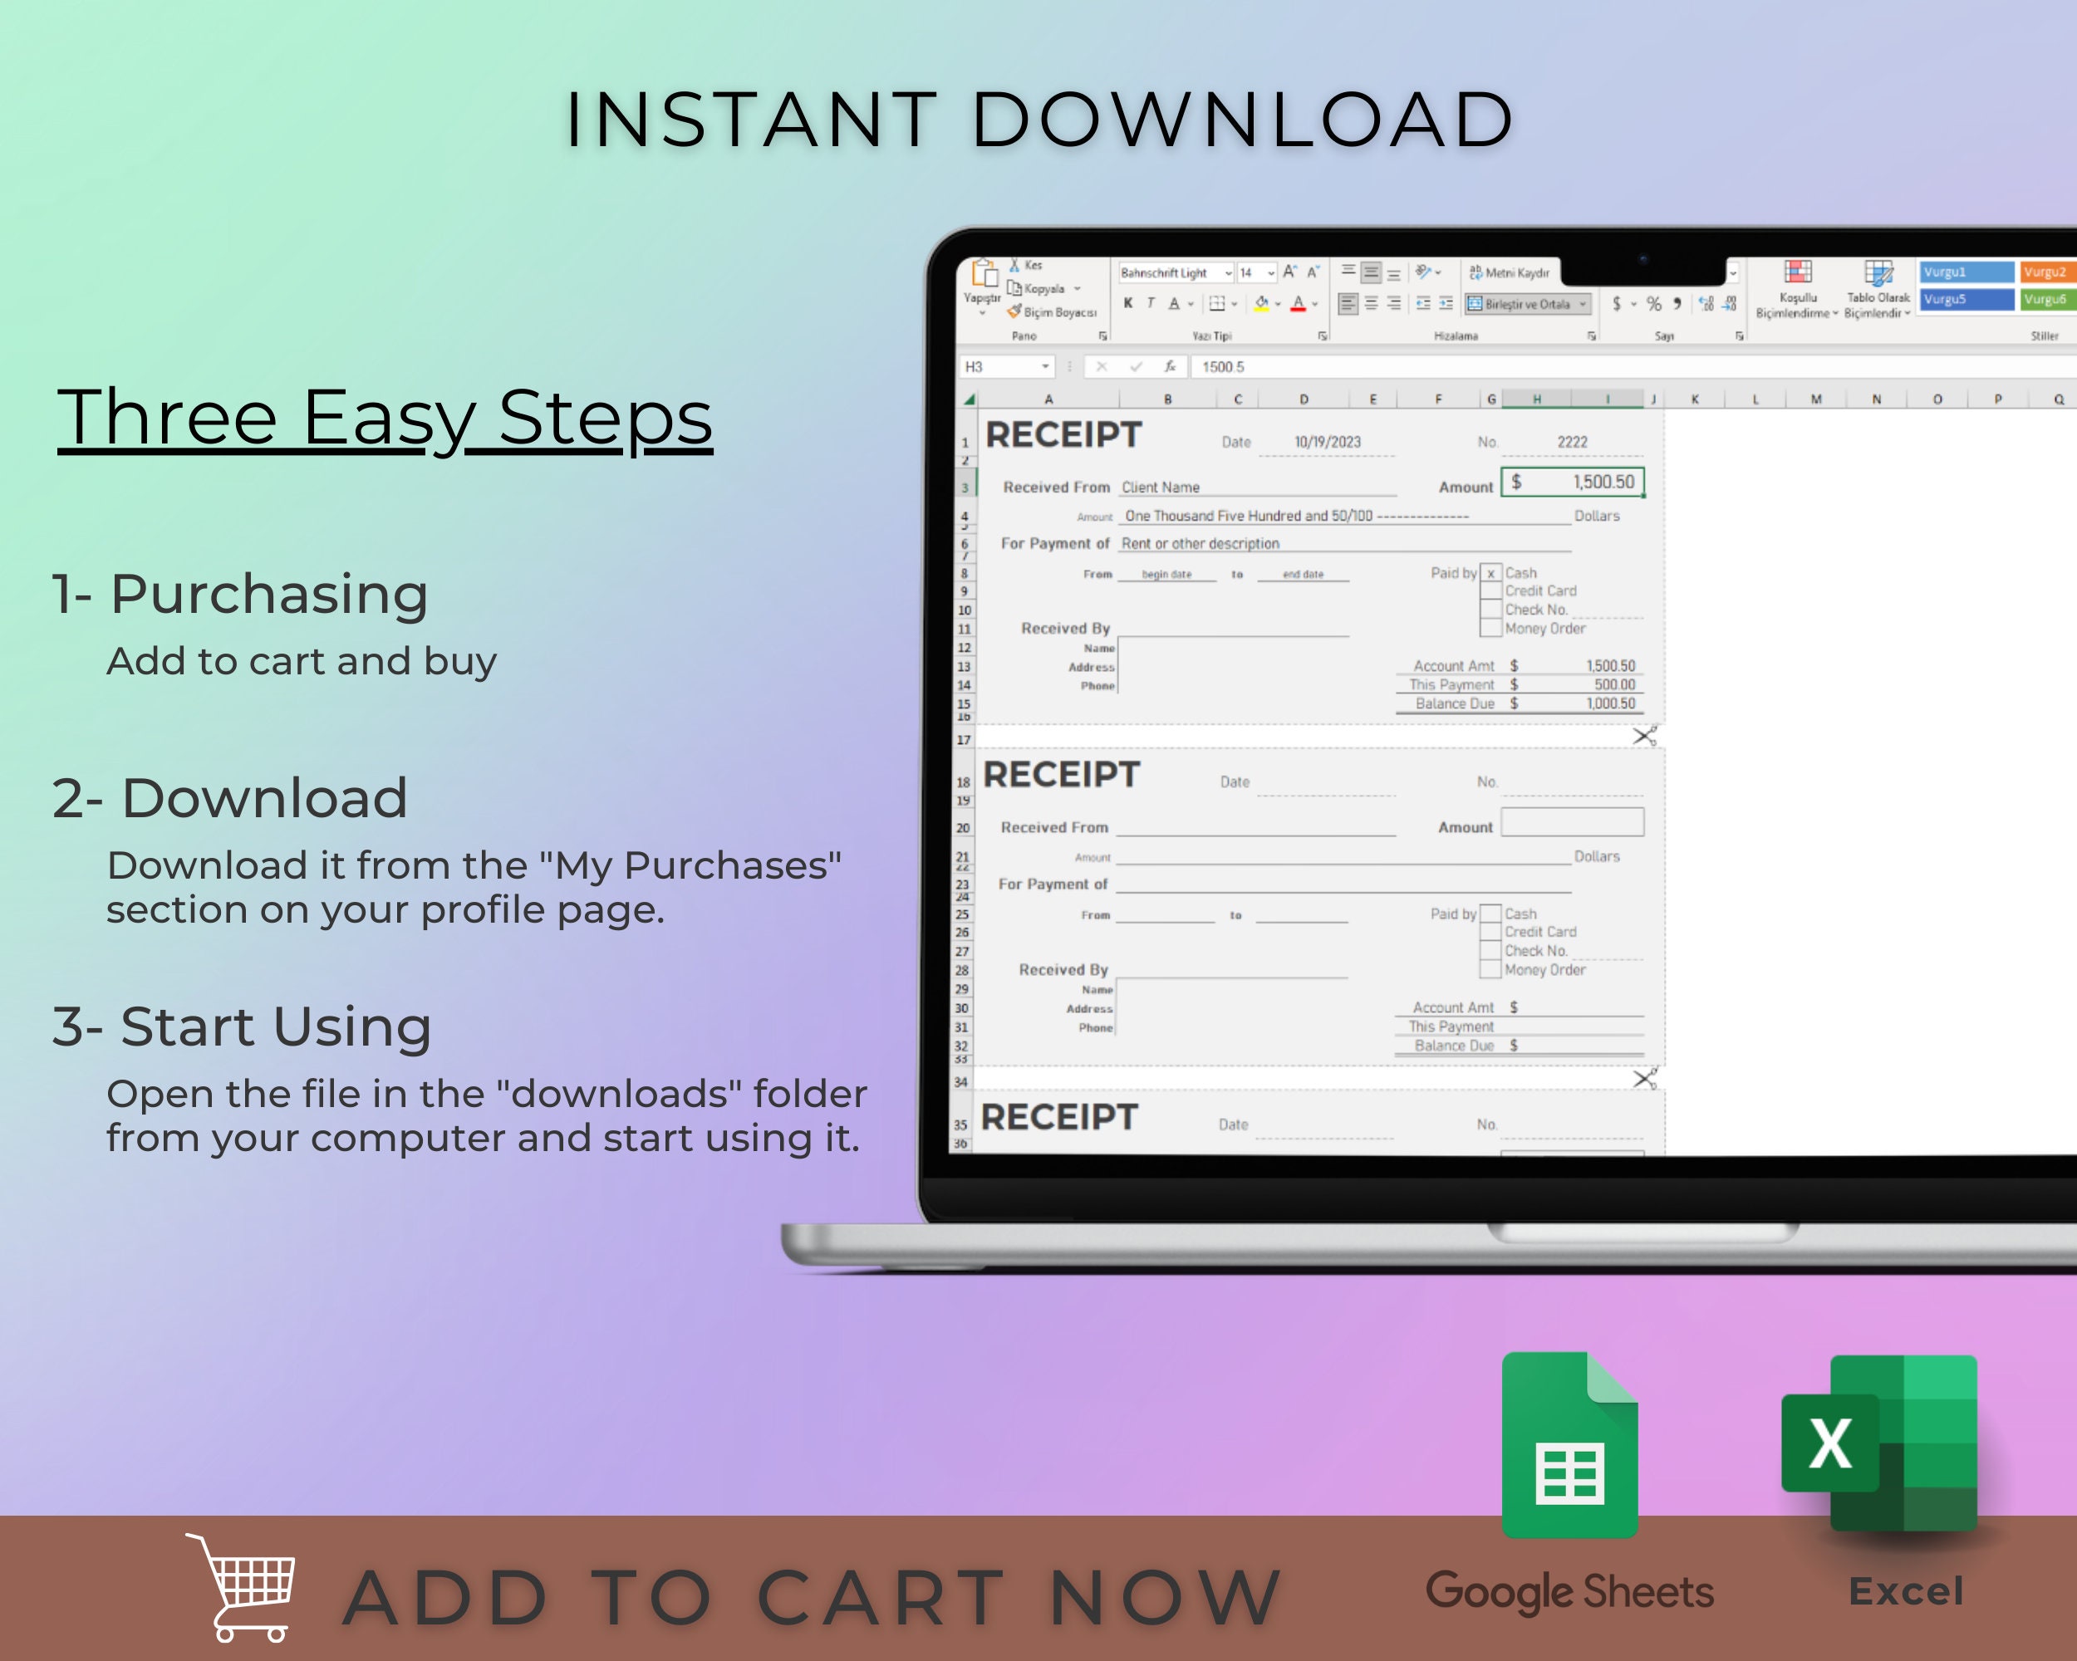
Task: Check the Money Order option
Action: click(x=1492, y=628)
